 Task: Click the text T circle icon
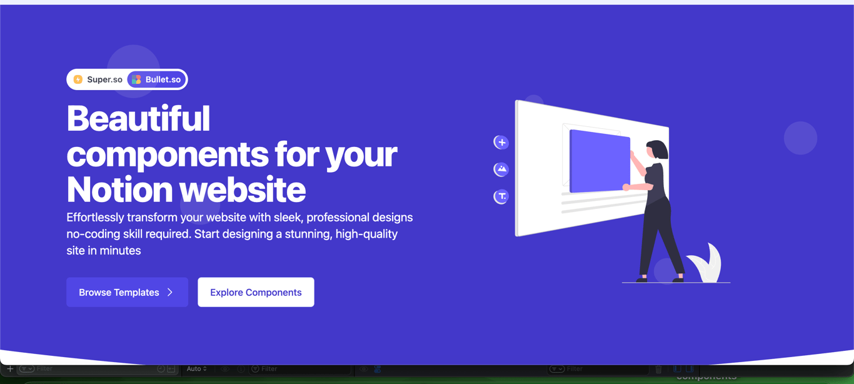[501, 196]
